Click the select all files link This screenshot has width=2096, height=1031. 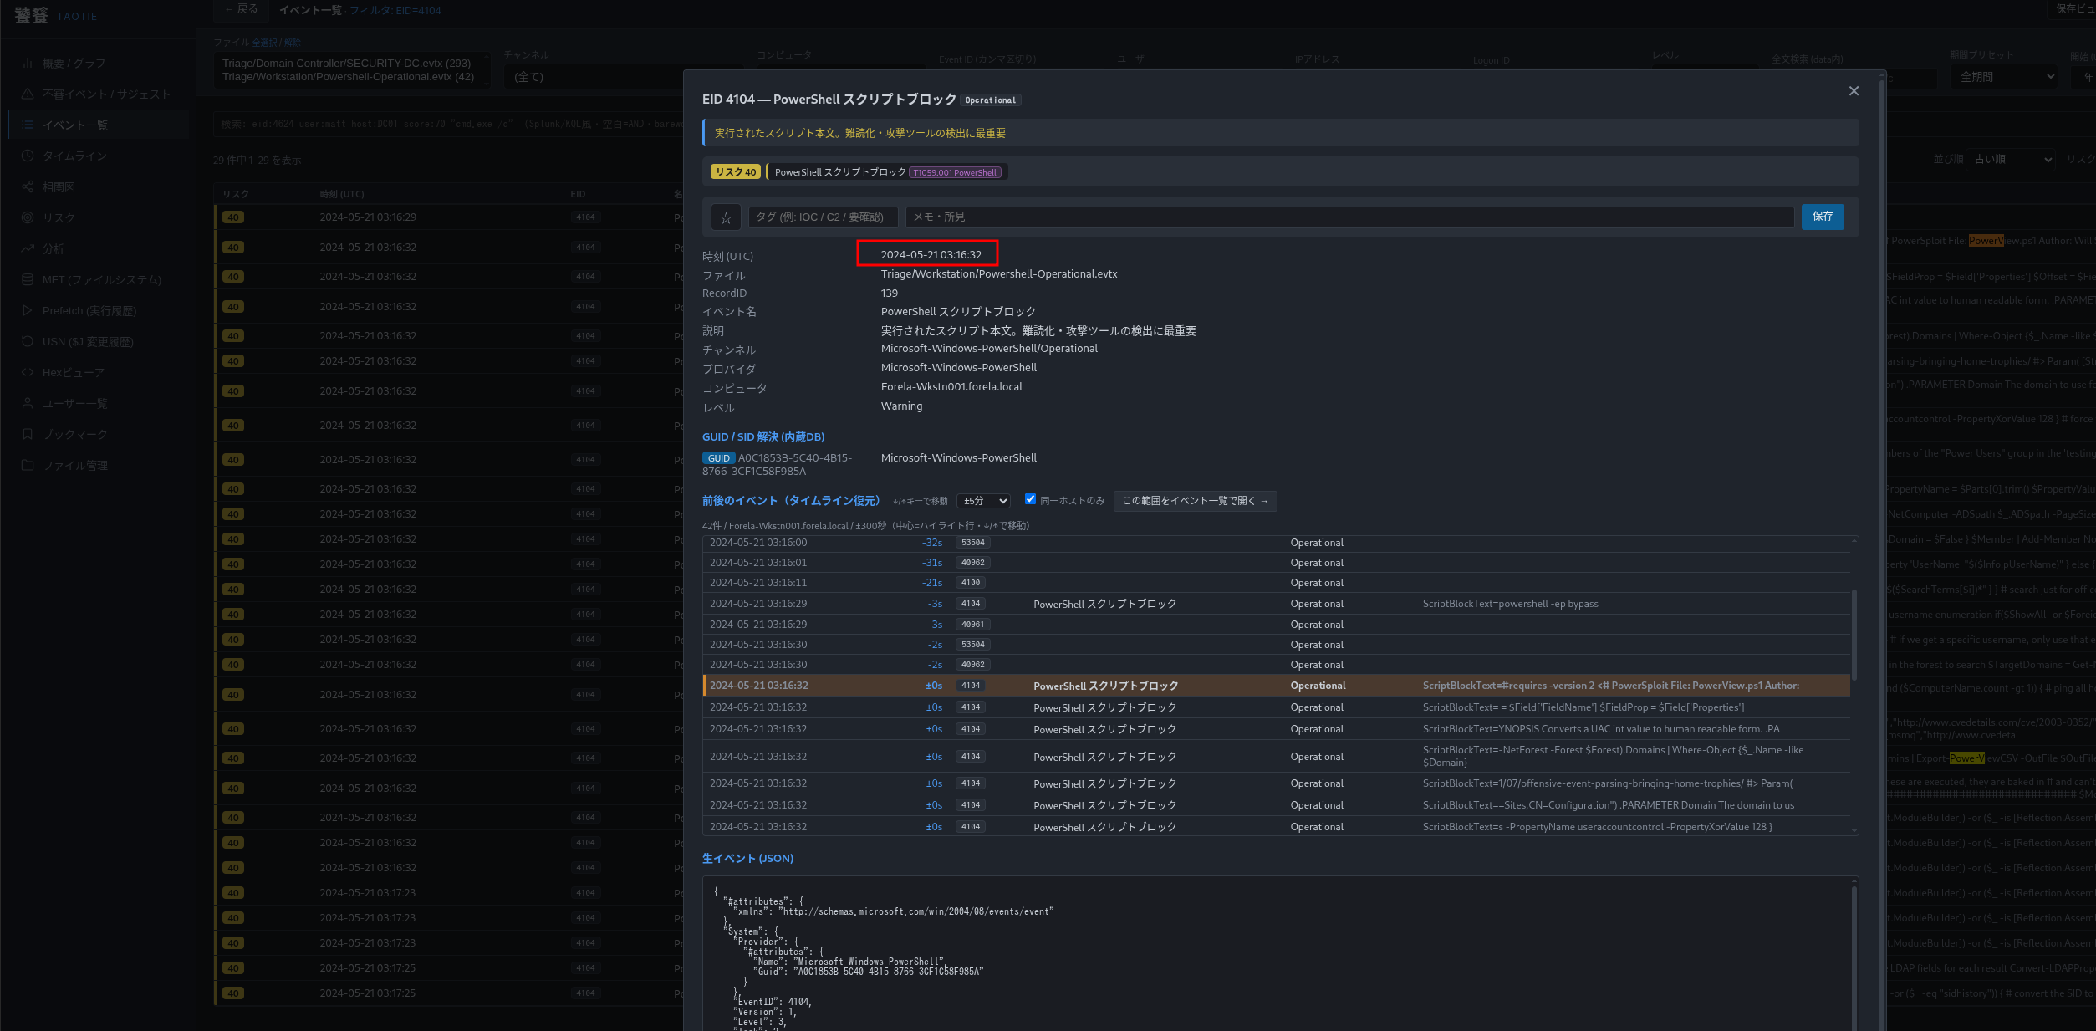click(x=264, y=43)
